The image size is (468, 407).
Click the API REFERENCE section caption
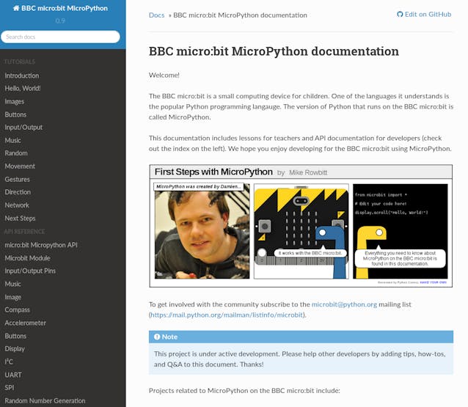(24, 232)
